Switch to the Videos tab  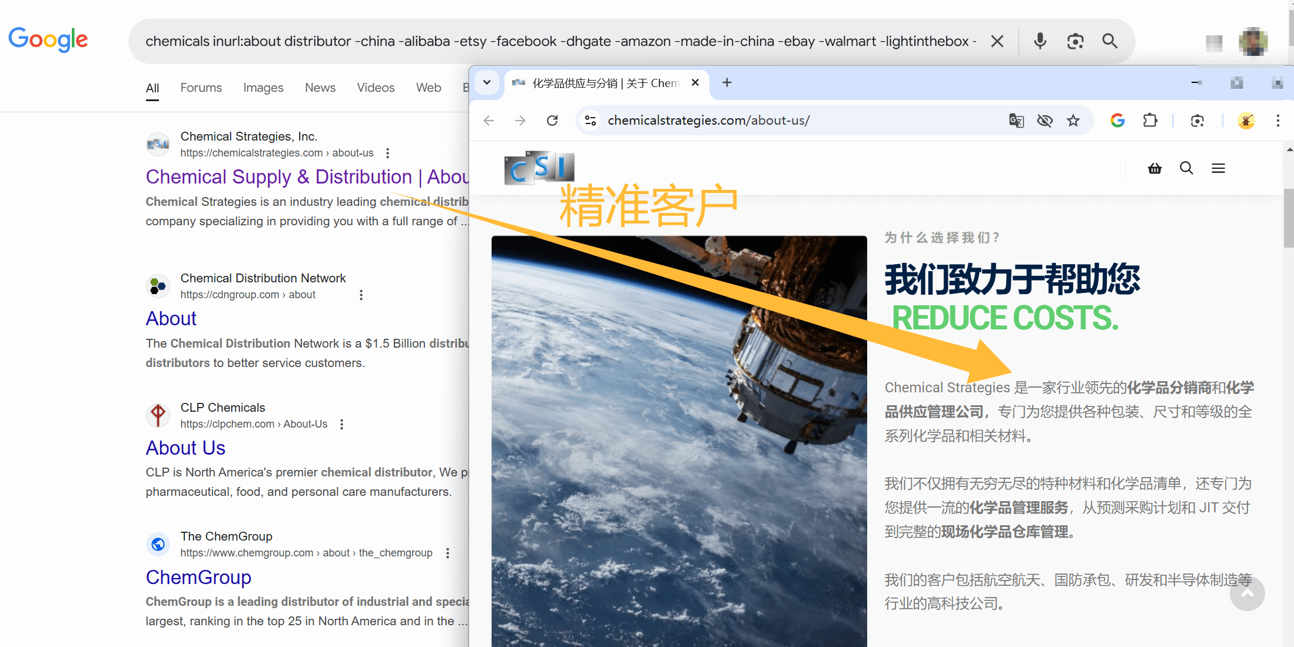376,88
